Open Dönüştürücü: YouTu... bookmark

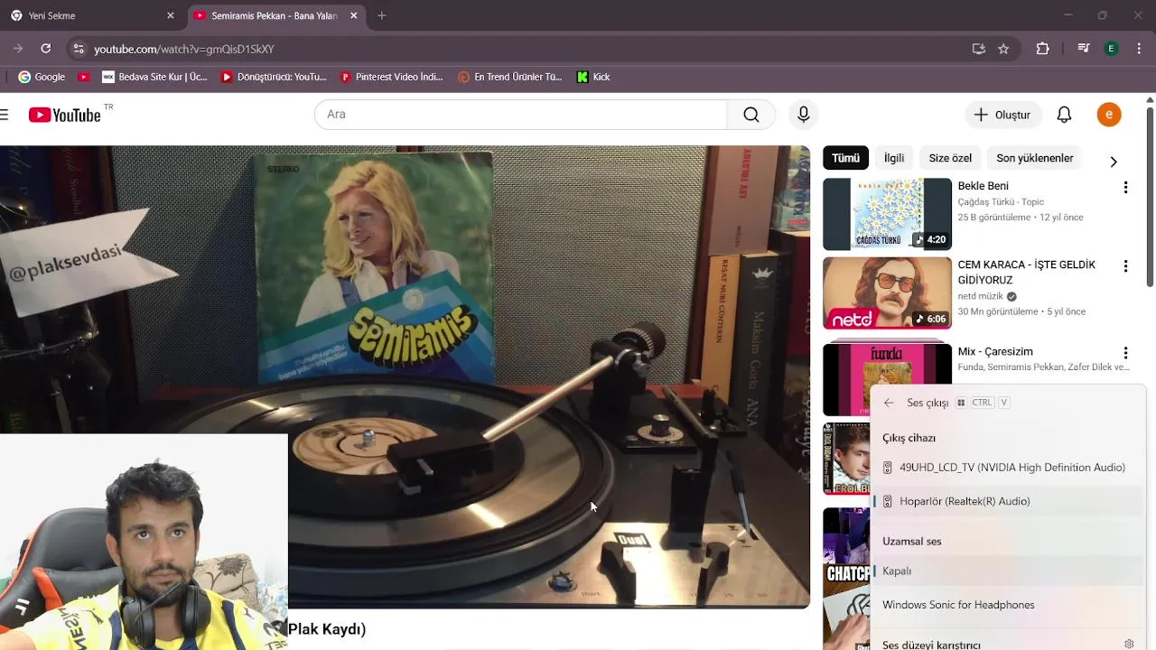tap(274, 77)
